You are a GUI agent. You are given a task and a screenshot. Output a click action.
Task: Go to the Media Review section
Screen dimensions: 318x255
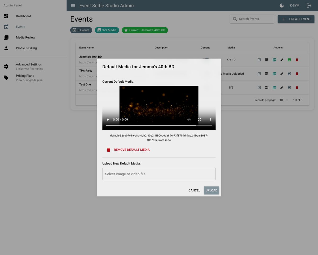25,37
